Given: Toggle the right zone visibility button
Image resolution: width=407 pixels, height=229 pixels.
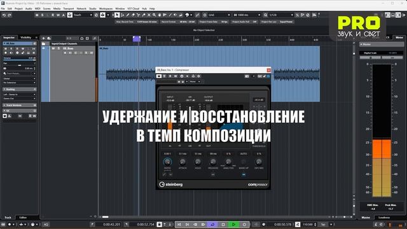Looking at the screenshot, I should point(398,15).
